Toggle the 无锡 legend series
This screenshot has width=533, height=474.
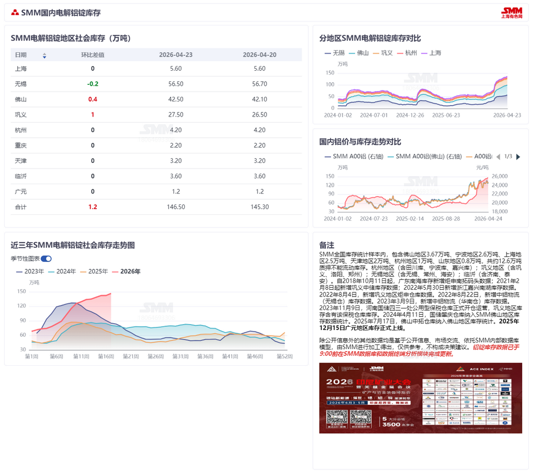click(335, 53)
